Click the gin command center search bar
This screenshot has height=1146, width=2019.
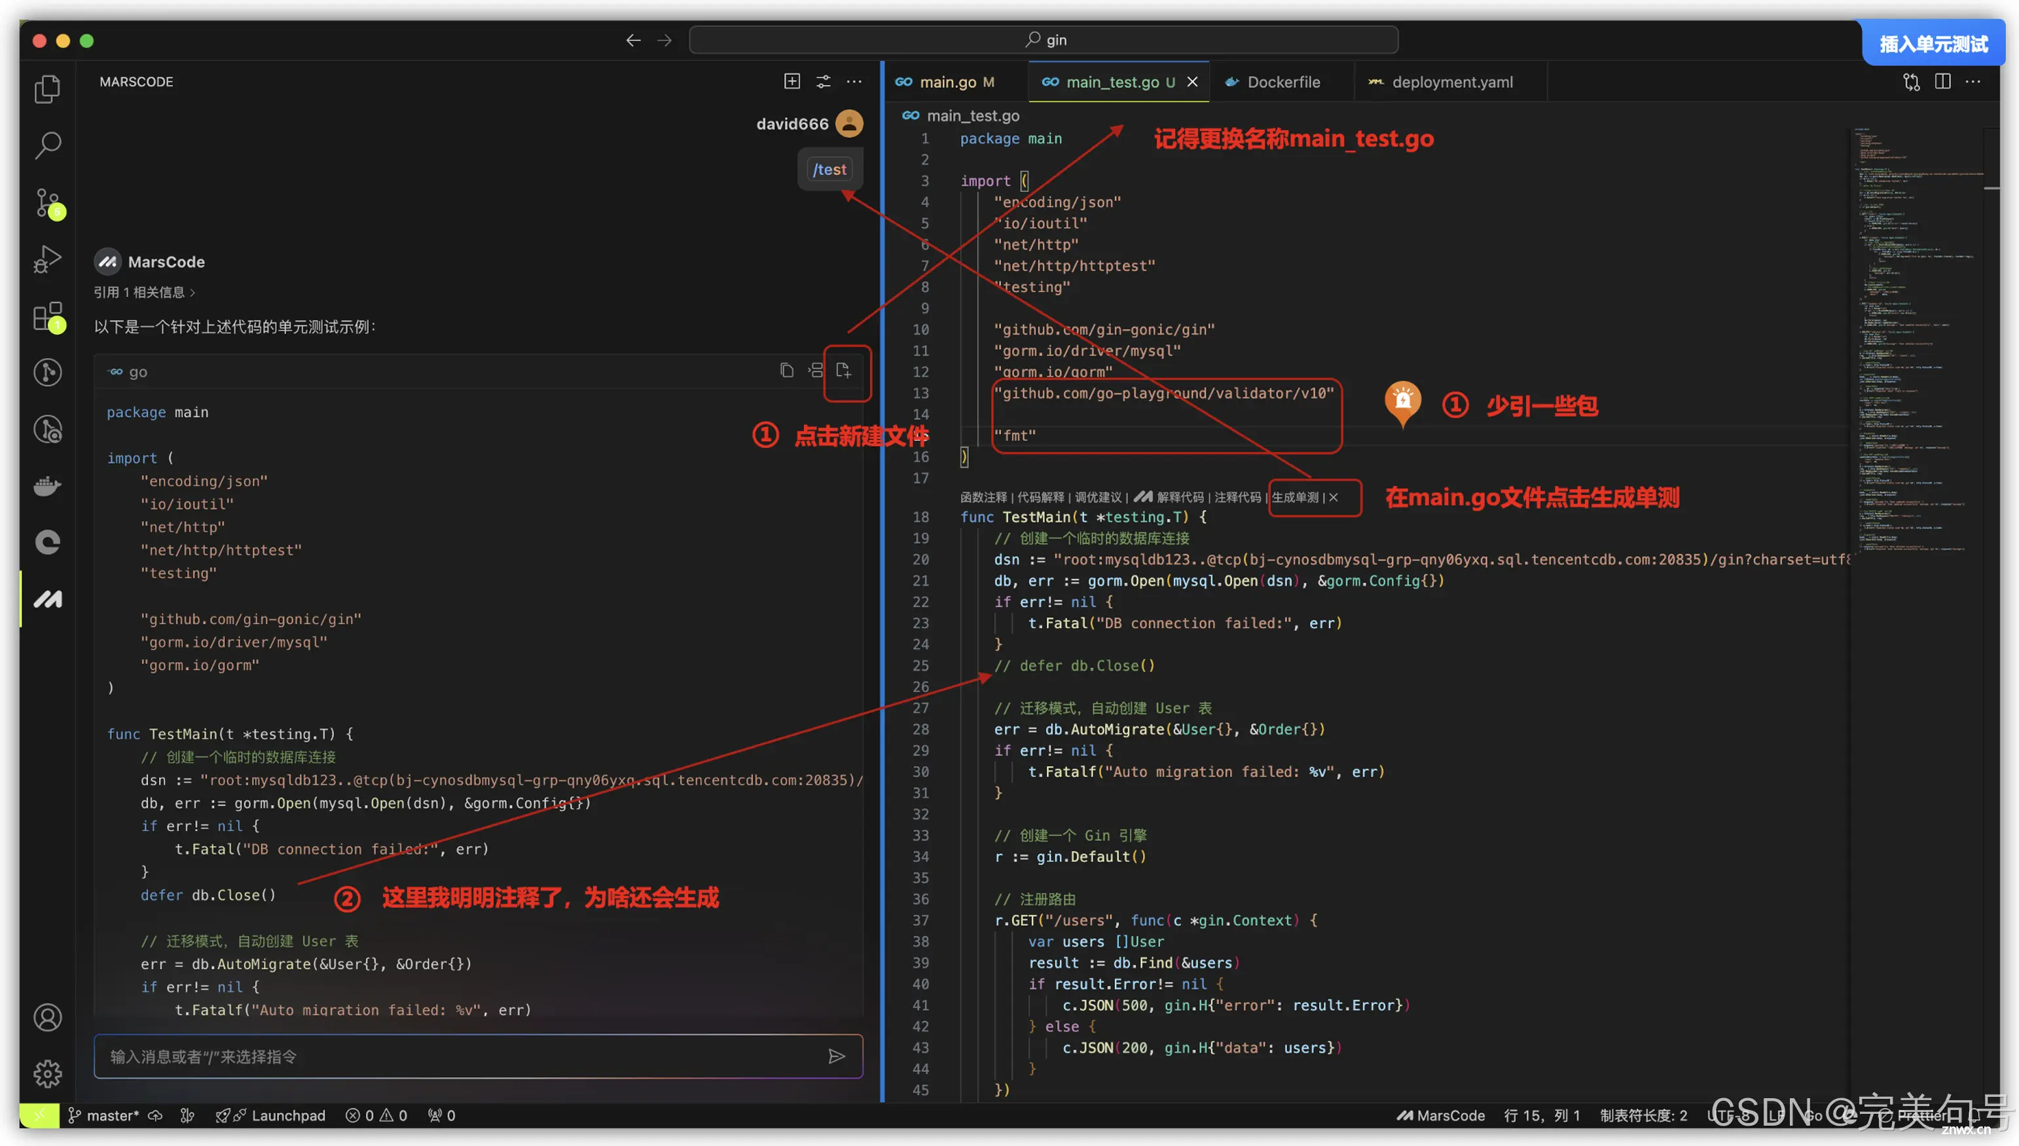click(1044, 39)
